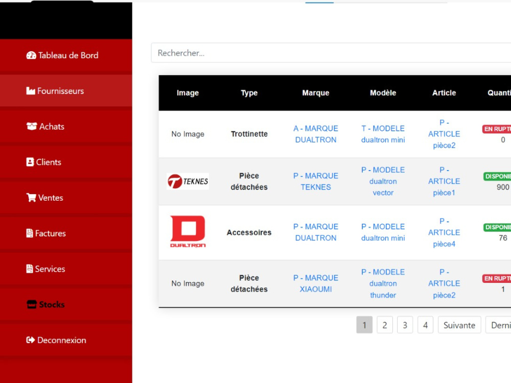Click the Dualtron logo thumbnail
511x383 pixels.
(188, 232)
